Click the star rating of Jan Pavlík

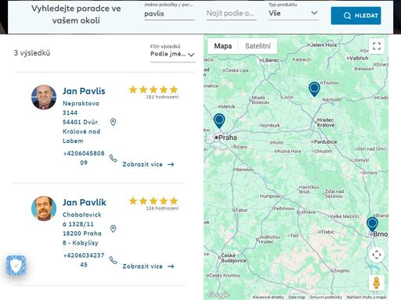[x=154, y=201]
